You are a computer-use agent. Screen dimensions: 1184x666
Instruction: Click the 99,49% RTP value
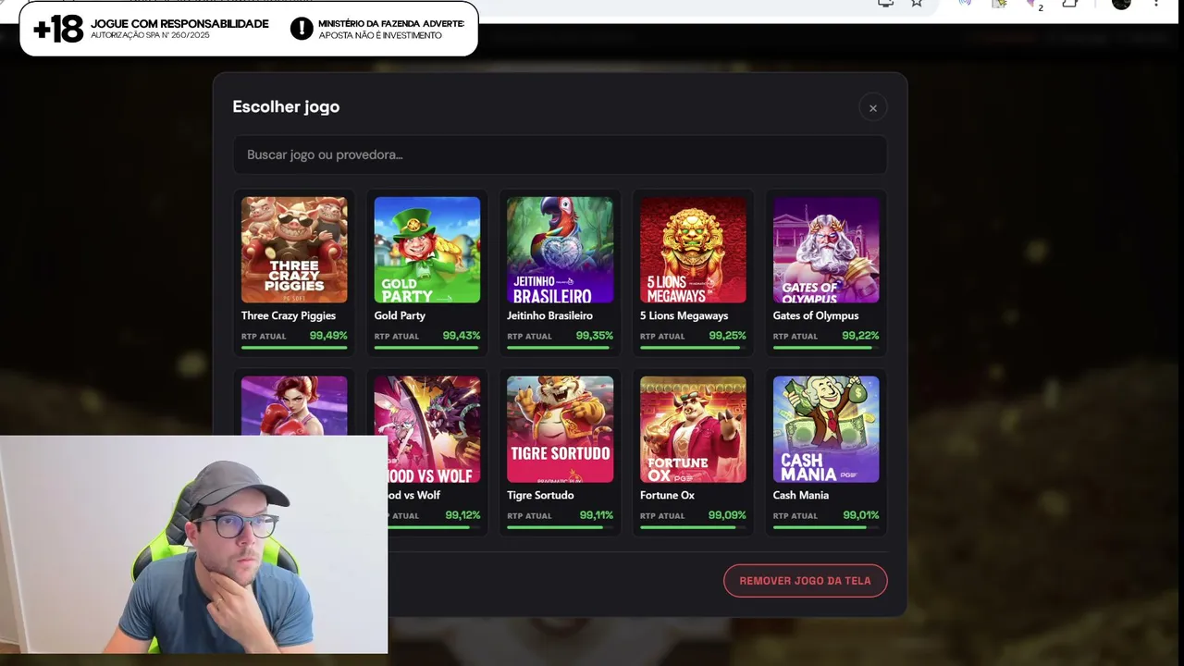coord(328,336)
